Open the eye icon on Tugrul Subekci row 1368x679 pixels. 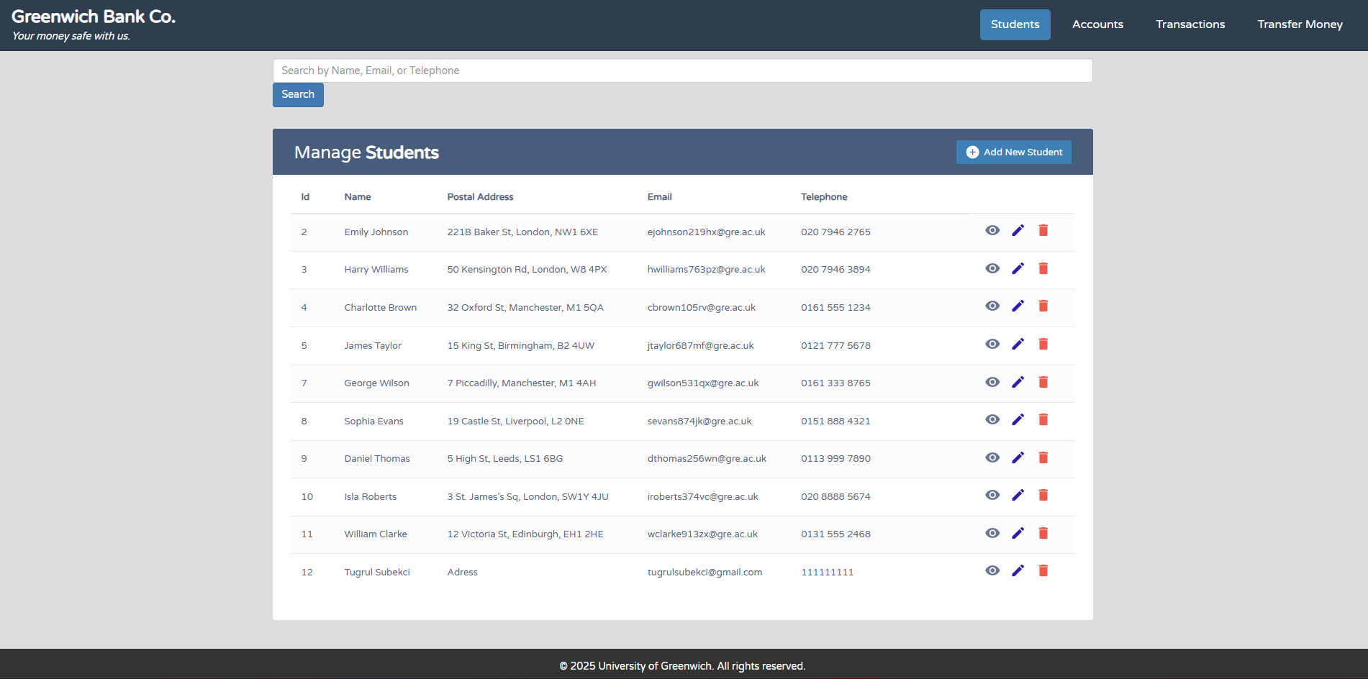(992, 570)
